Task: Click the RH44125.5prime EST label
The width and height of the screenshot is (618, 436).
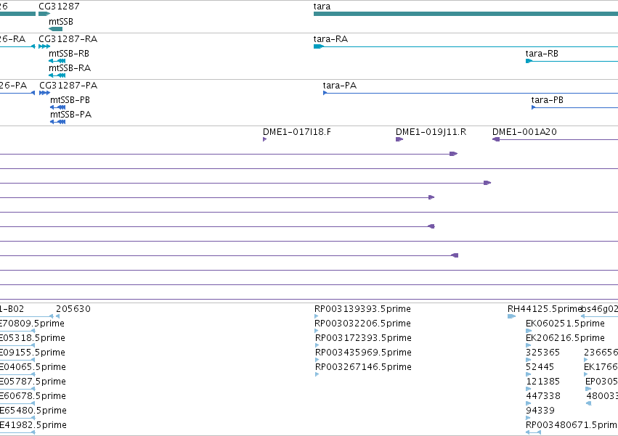Action: point(545,309)
